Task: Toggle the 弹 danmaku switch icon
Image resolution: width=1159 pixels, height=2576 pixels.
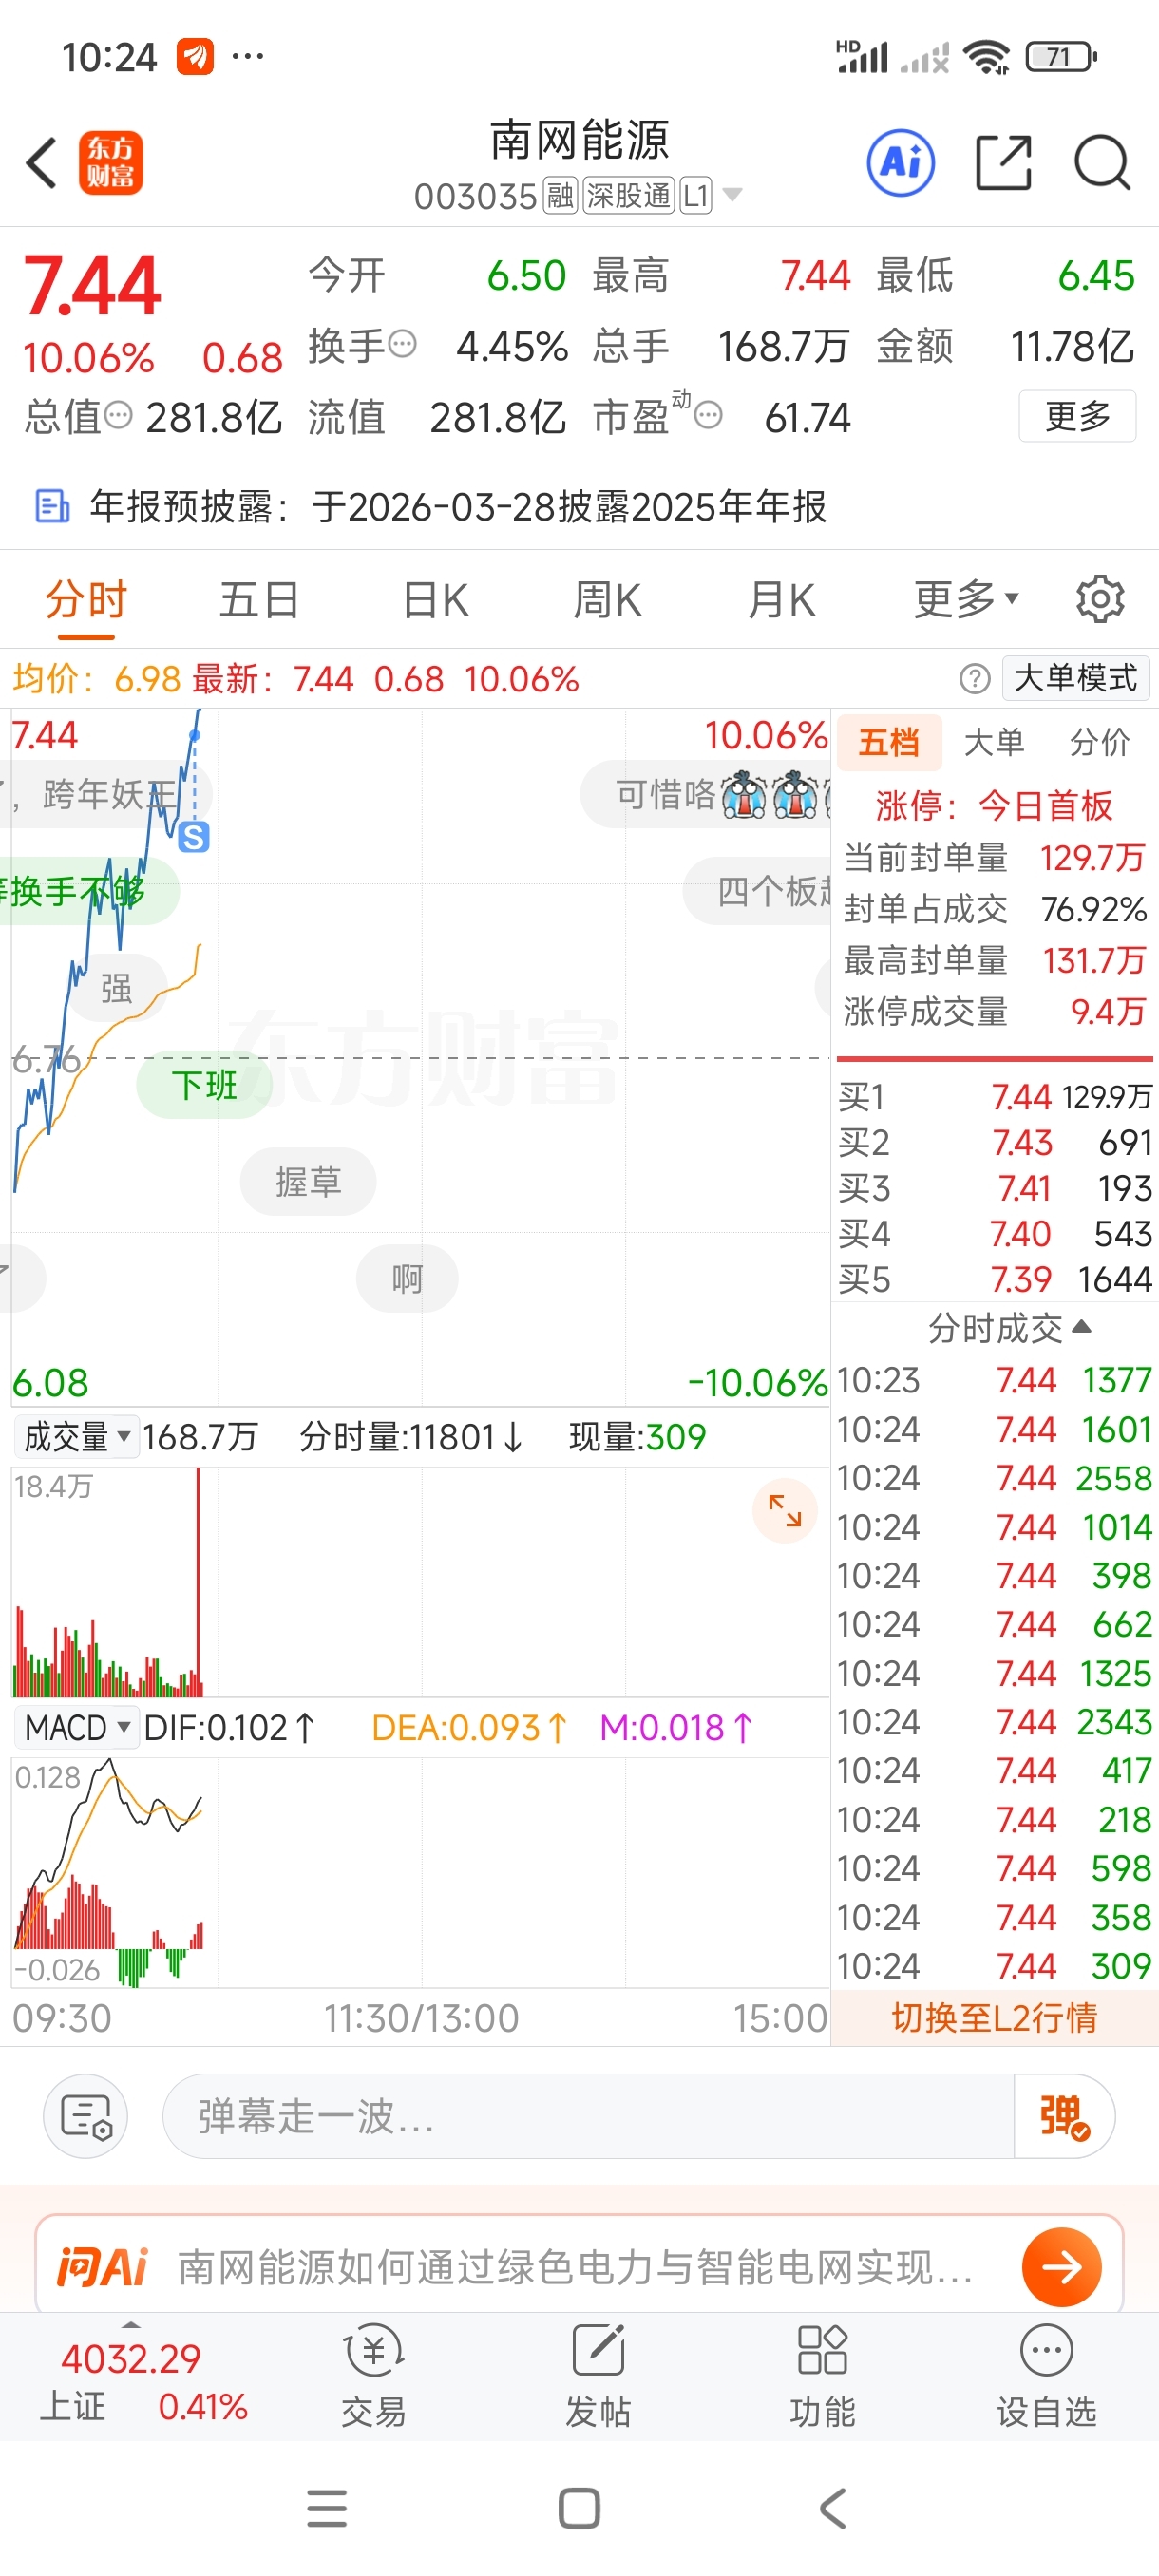Action: point(1064,2117)
